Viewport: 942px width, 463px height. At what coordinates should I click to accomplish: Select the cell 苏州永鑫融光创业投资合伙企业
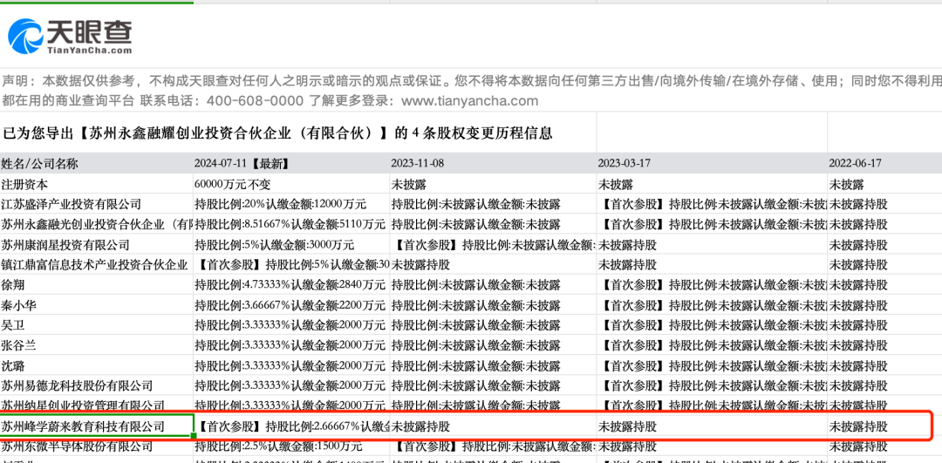click(x=97, y=225)
